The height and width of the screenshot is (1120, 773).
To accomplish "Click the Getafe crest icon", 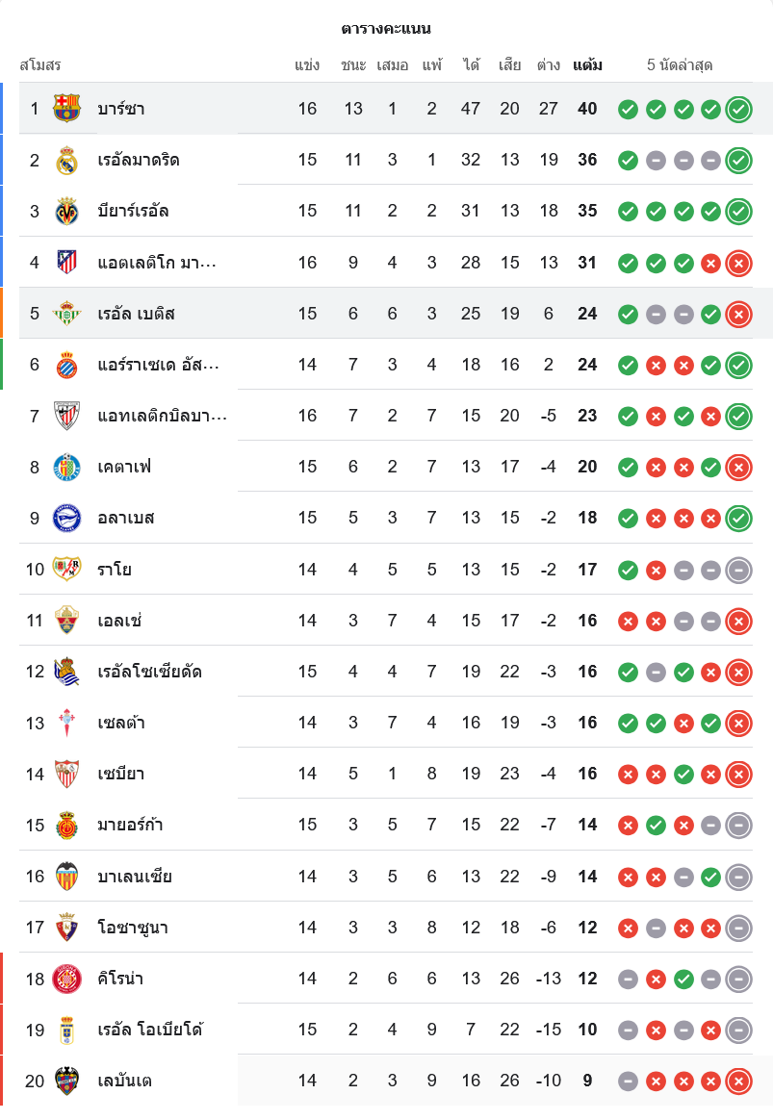I will (x=66, y=467).
